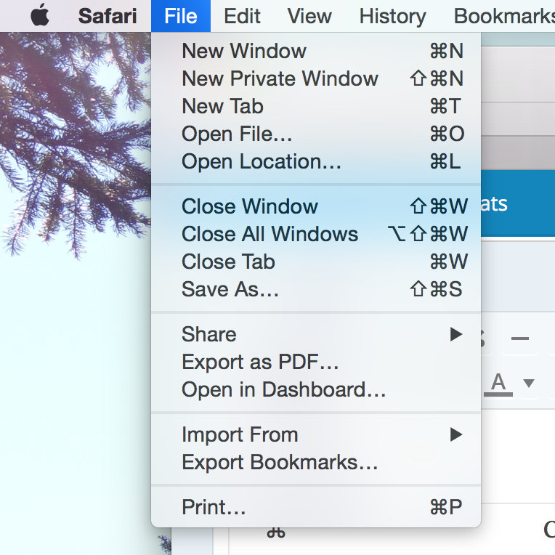Select New Private Window

(280, 78)
